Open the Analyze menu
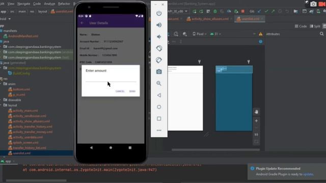Image resolution: width=326 pixels, height=183 pixels. point(49,4)
